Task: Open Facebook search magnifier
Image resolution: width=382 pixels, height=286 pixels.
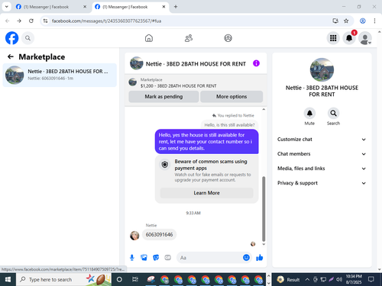Action: point(28,38)
